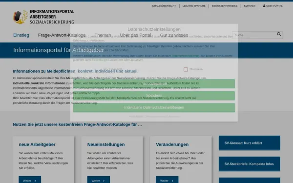Click the Veränderungen card heading

[x=172, y=144]
